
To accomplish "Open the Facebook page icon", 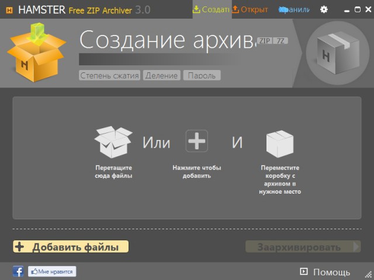I will [x=18, y=271].
